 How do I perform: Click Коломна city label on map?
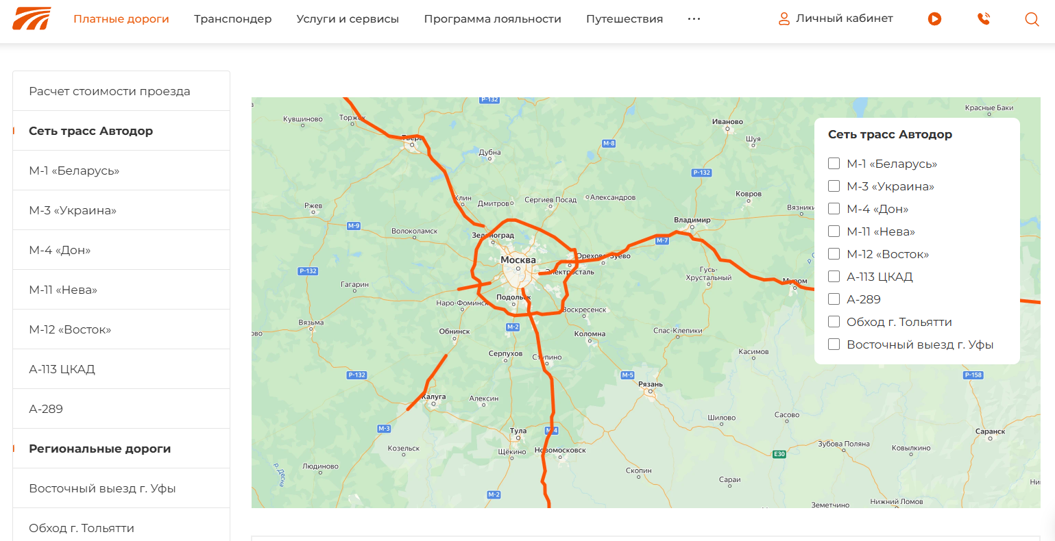coord(590,334)
